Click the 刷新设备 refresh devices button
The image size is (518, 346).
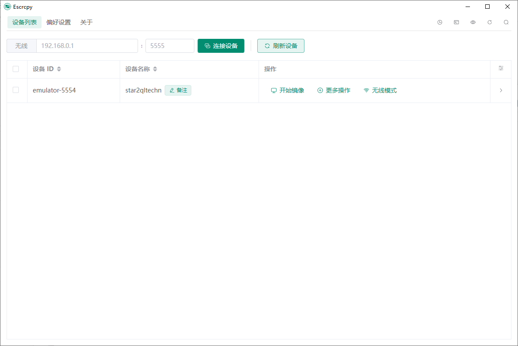click(x=281, y=46)
